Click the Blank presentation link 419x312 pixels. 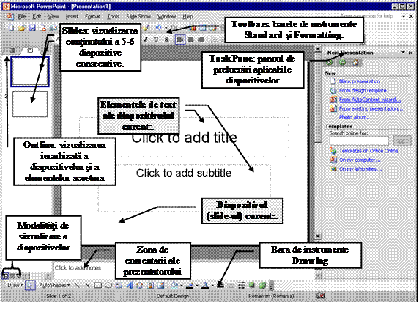point(360,81)
